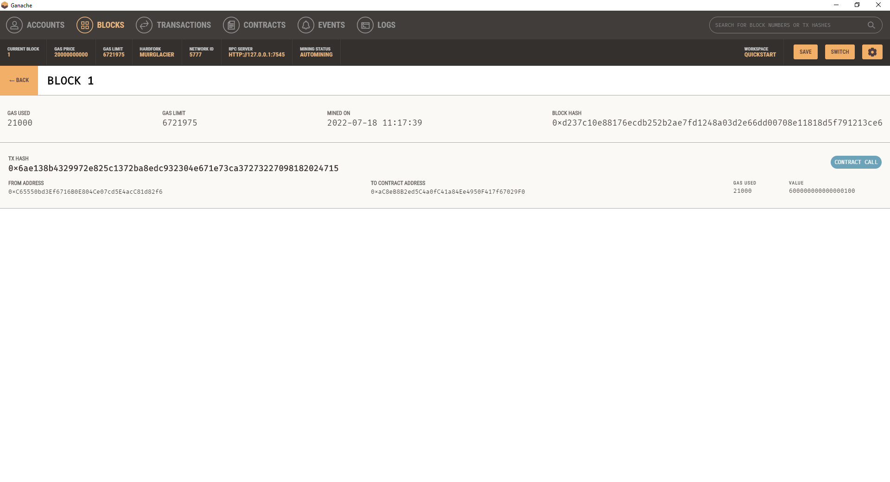Click the search magnifier icon

[x=871, y=25]
